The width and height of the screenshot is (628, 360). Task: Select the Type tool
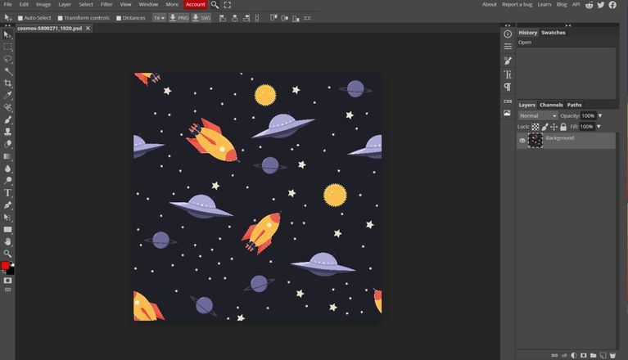pos(8,192)
